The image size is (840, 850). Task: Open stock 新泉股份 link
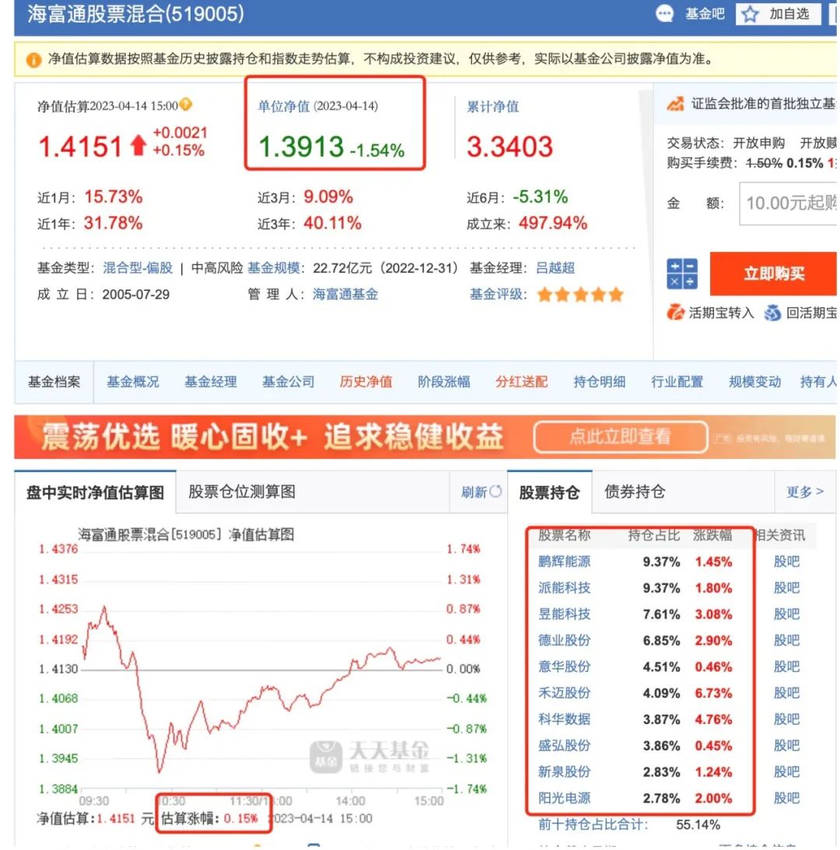coord(564,772)
